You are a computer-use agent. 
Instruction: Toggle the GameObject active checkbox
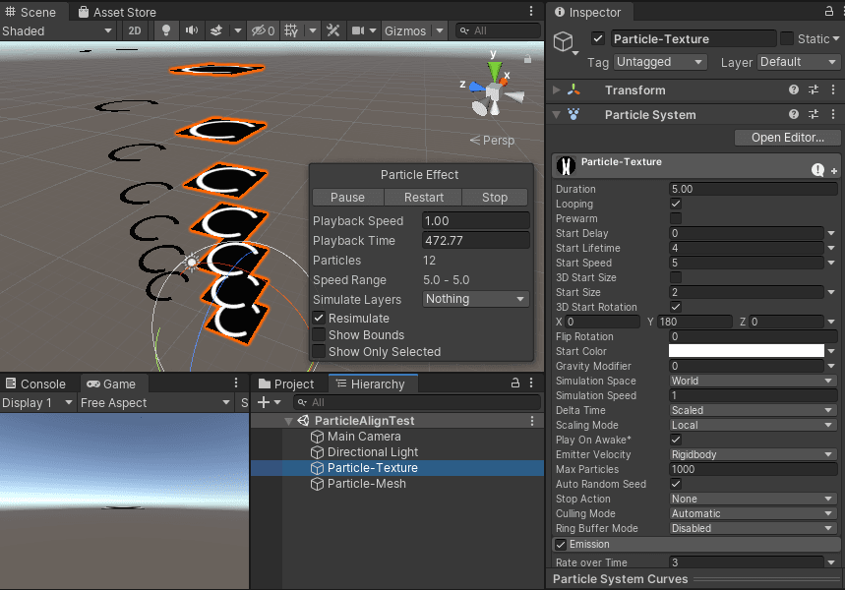[598, 38]
